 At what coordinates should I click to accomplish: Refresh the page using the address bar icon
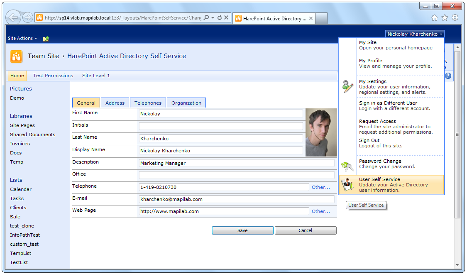pos(219,18)
